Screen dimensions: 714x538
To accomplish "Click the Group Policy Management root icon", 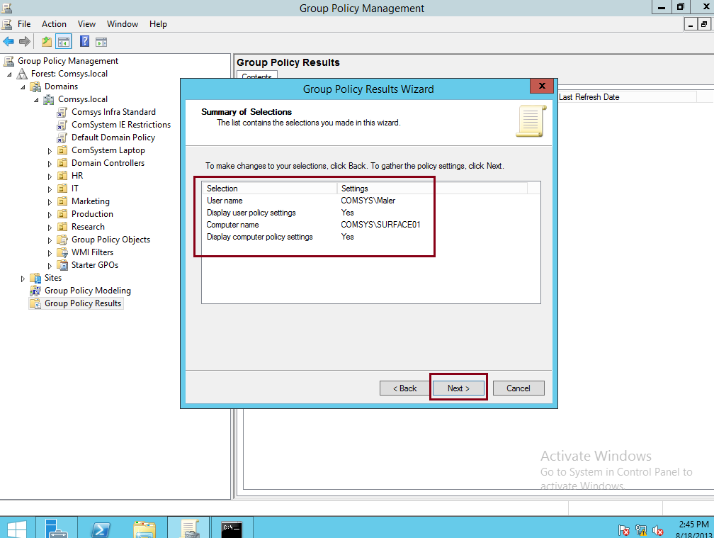I will 8,61.
